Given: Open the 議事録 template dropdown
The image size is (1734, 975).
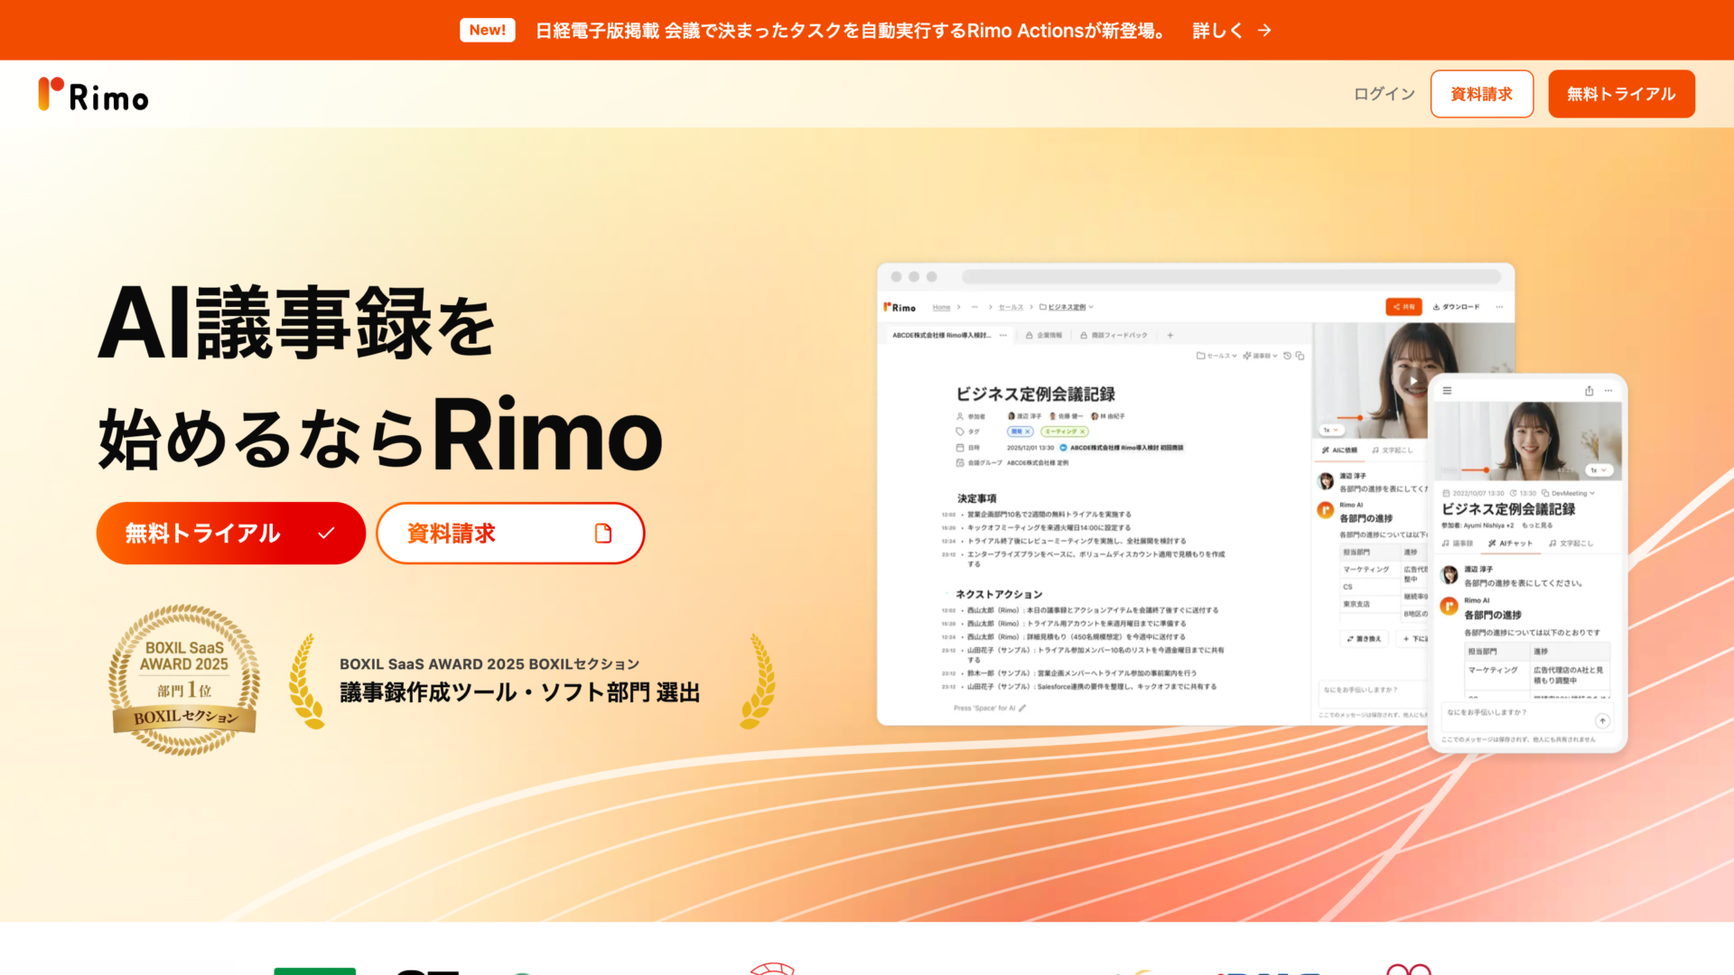Looking at the screenshot, I should tap(1260, 356).
